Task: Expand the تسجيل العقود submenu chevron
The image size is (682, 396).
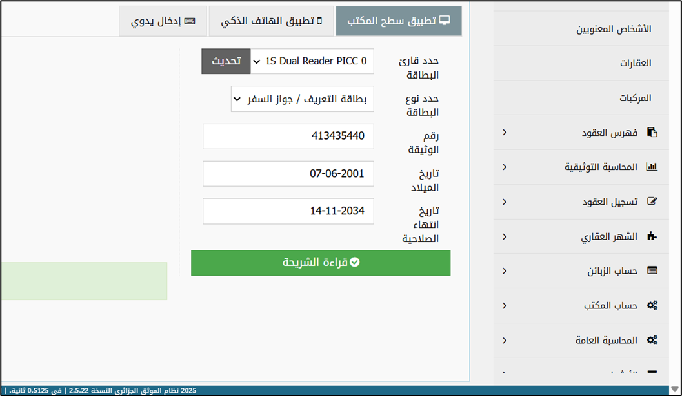Action: coord(505,202)
